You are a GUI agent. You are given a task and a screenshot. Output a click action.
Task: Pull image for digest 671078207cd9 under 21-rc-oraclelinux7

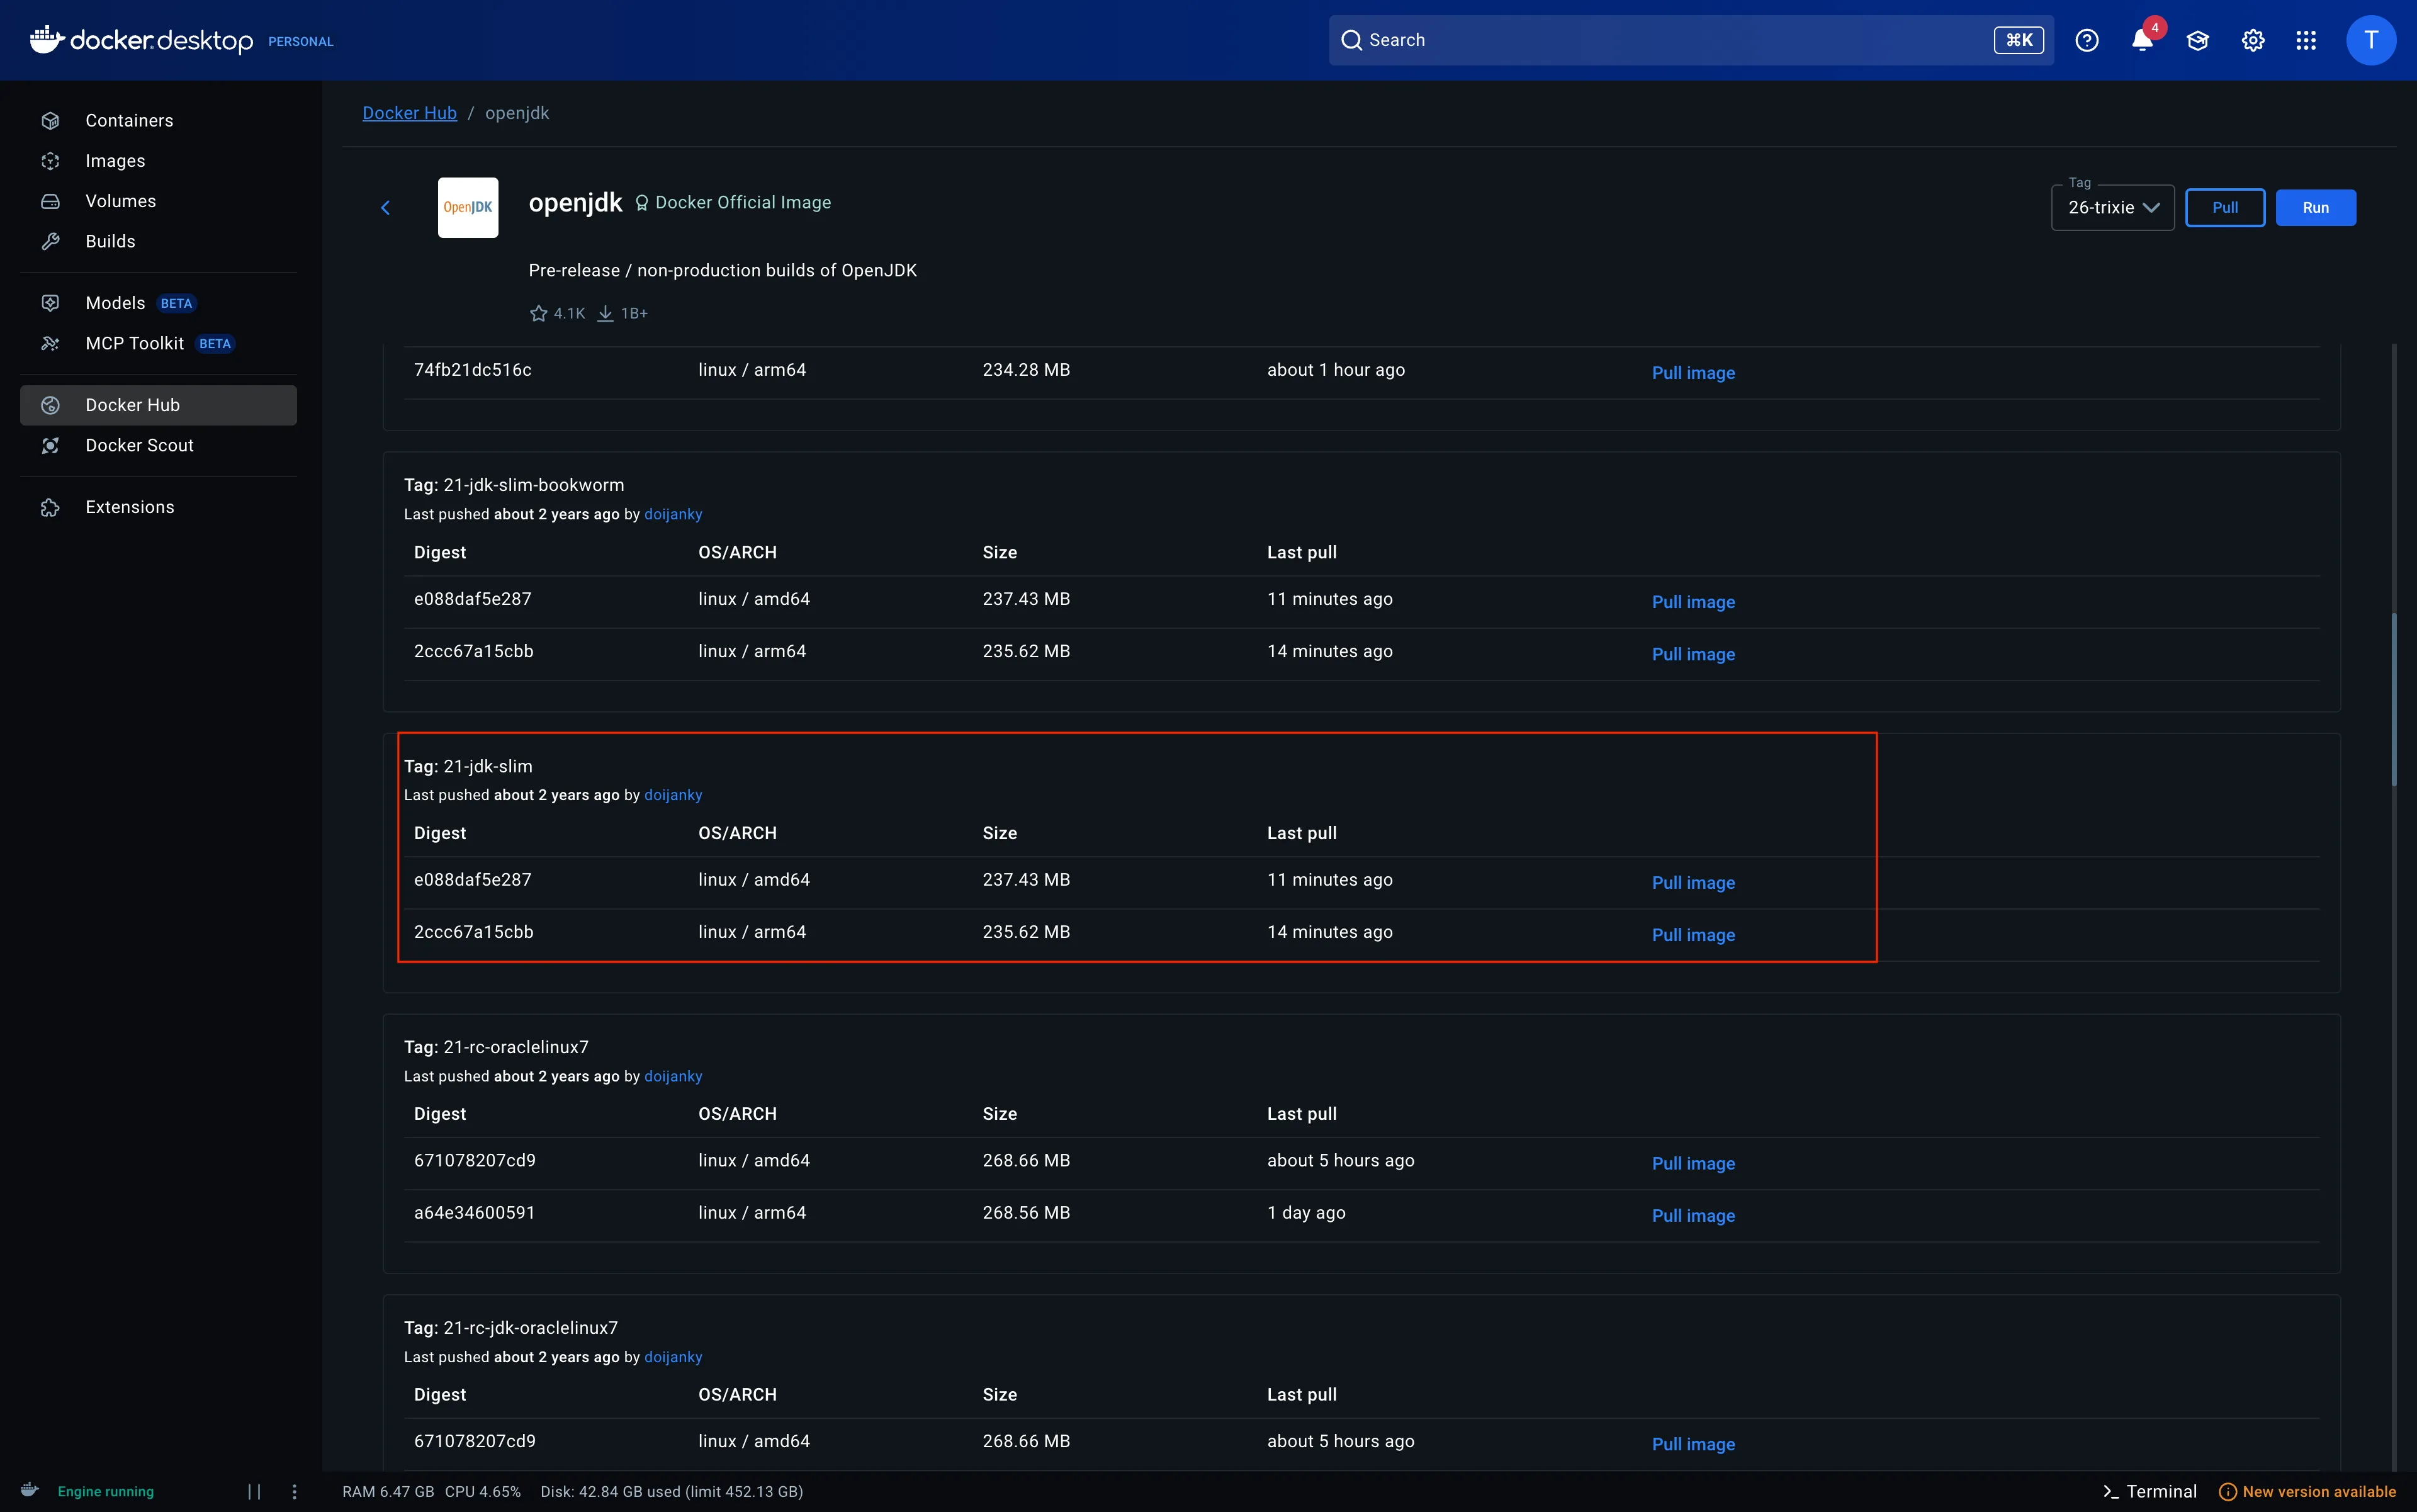coord(1693,1164)
